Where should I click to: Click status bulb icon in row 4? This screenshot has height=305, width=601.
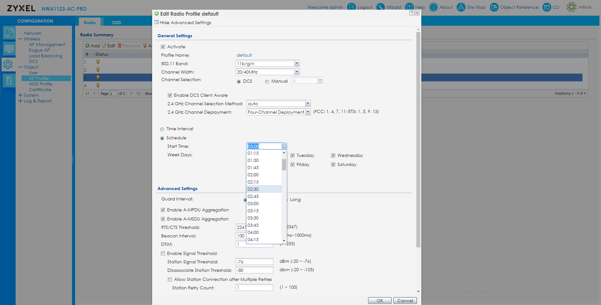[98, 85]
